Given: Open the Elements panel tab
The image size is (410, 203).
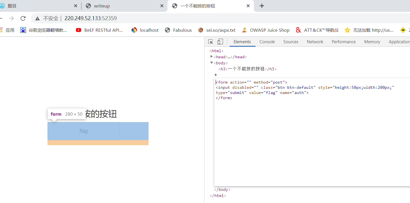Looking at the screenshot, I should (242, 42).
